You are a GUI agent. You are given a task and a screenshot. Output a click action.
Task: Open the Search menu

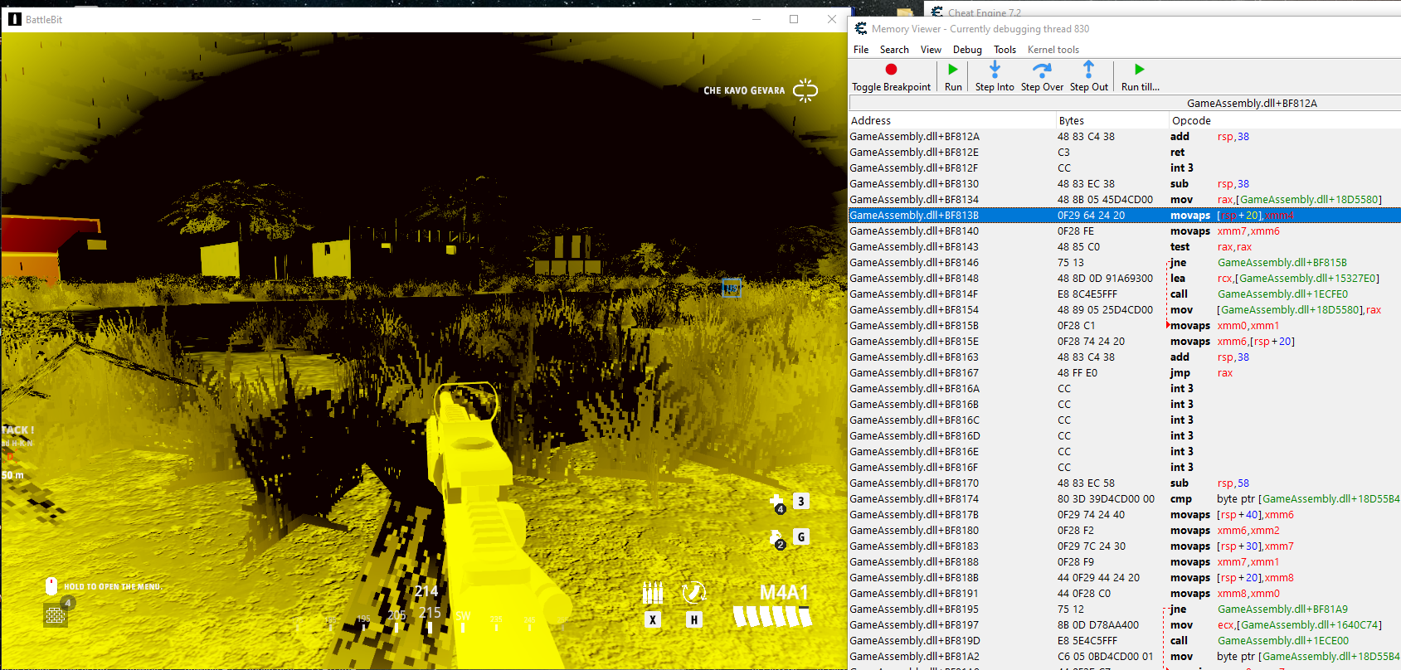tap(894, 50)
